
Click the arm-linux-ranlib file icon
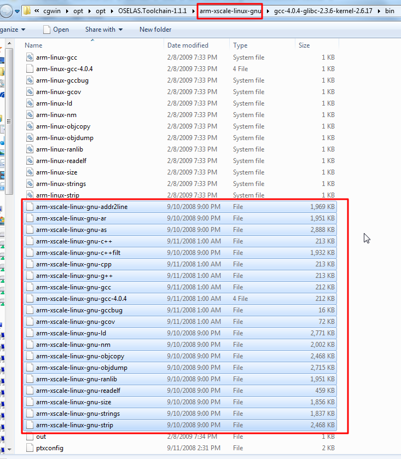pyautogui.click(x=30, y=149)
